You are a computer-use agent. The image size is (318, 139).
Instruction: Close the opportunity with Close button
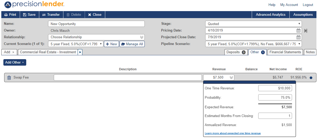(95, 15)
